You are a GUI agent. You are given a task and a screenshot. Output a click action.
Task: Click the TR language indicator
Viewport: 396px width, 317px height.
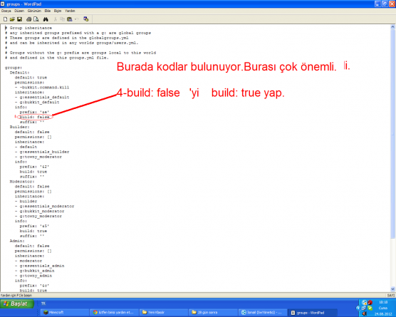(x=43, y=303)
